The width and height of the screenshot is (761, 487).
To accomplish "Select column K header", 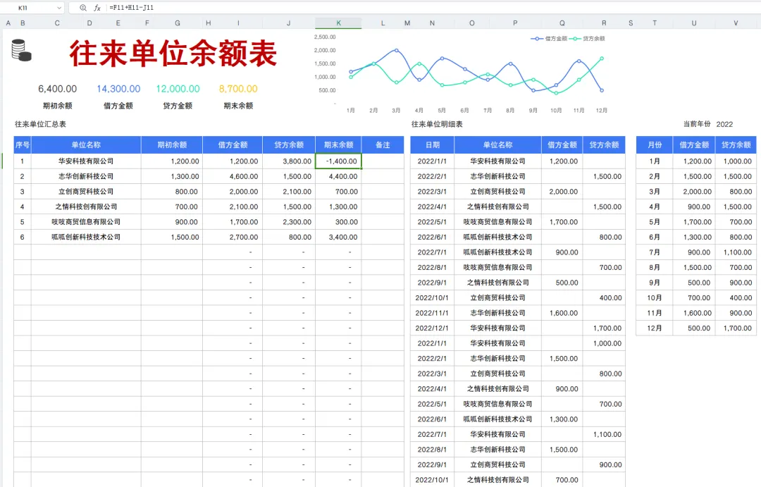I will 338,23.
